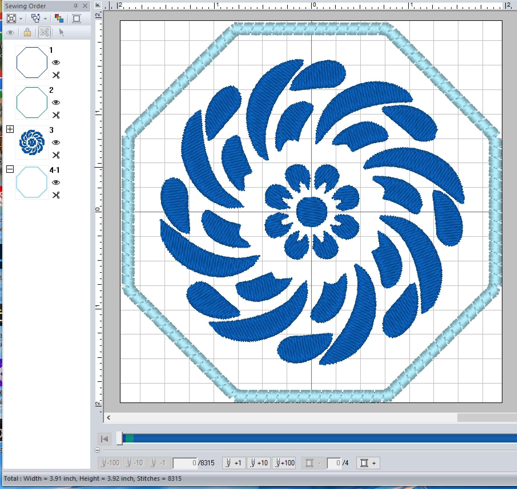Toggle visibility of sewing order object 2
The image size is (517, 489).
point(56,103)
